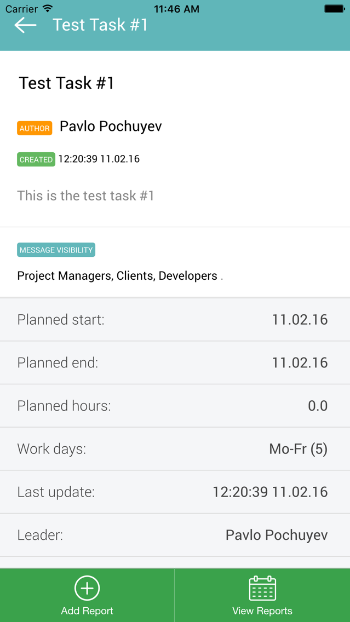Tap the MESSAGE VISIBILITY badge
This screenshot has height=622, width=350.
(56, 250)
